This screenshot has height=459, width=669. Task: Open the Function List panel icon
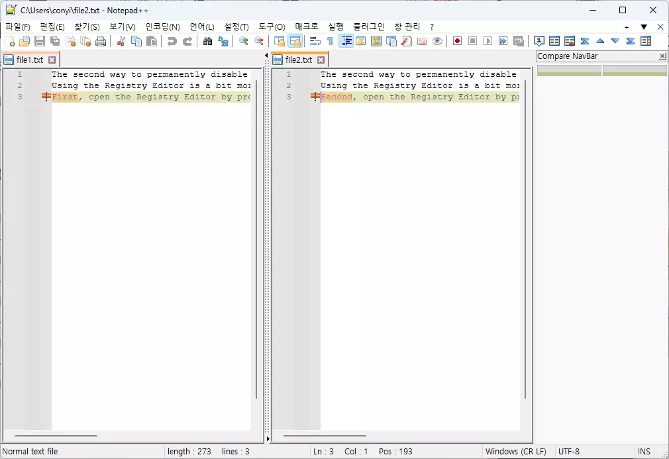point(407,41)
